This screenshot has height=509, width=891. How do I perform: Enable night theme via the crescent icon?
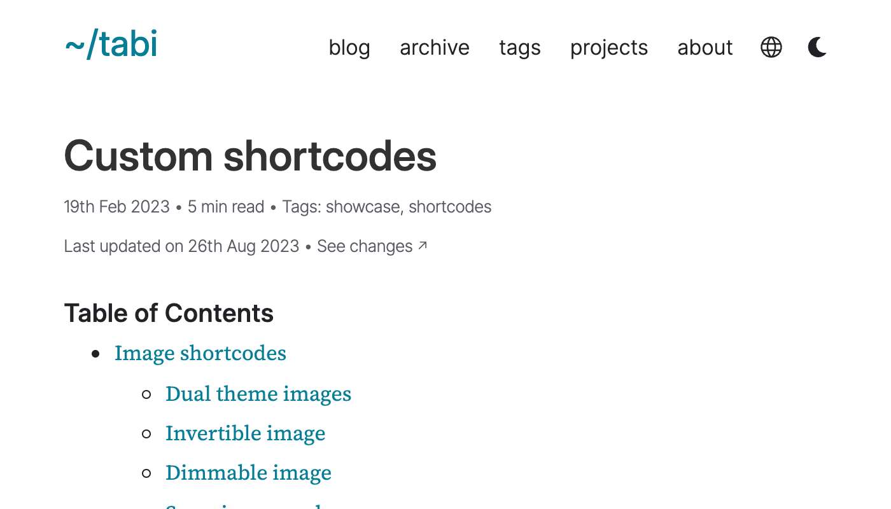coord(817,47)
